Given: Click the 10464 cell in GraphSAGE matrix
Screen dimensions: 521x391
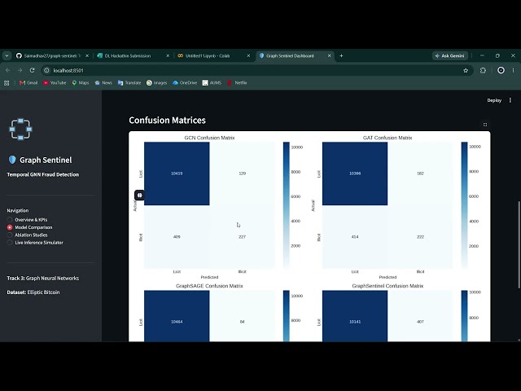Looking at the screenshot, I should [177, 316].
